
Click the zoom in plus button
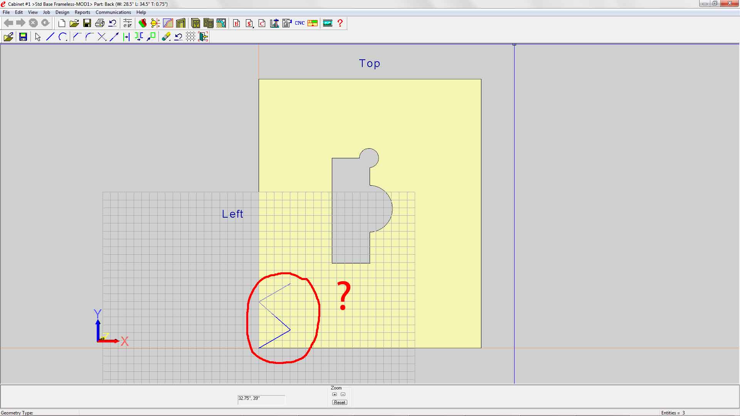coord(335,394)
